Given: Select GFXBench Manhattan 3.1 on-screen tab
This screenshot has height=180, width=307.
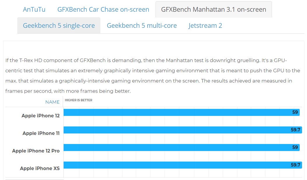Looking at the screenshot, I should pos(214,9).
